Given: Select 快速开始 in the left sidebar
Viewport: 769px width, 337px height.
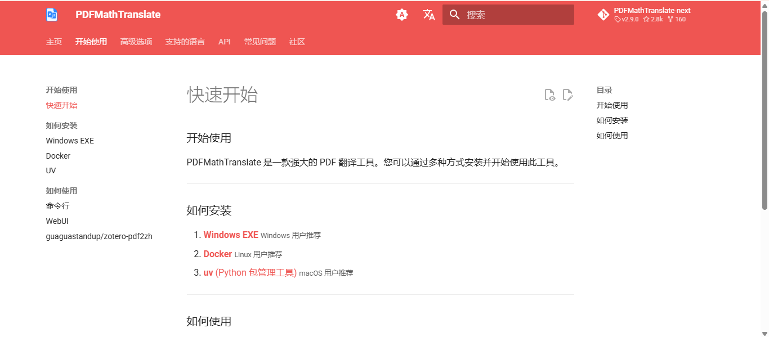Looking at the screenshot, I should pos(62,105).
